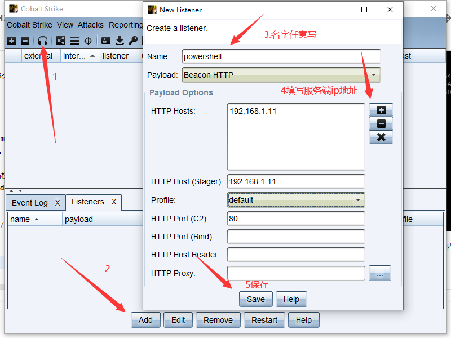The width and height of the screenshot is (451, 338).
Task: Click Restart listener button
Action: (x=264, y=320)
